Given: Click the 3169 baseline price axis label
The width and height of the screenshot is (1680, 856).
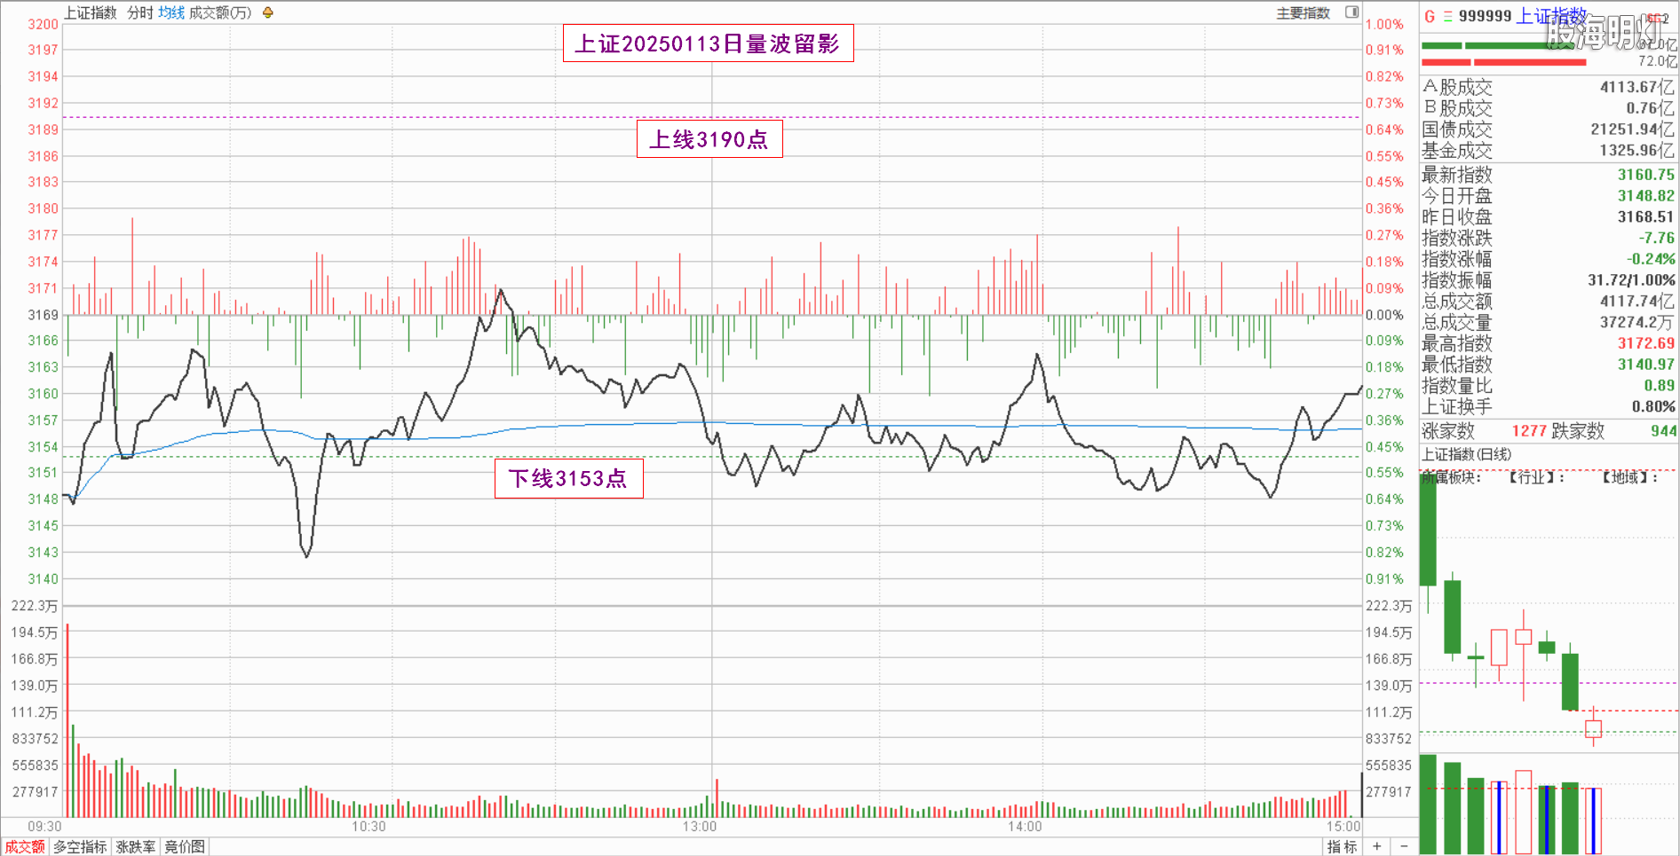Looking at the screenshot, I should pos(43,315).
